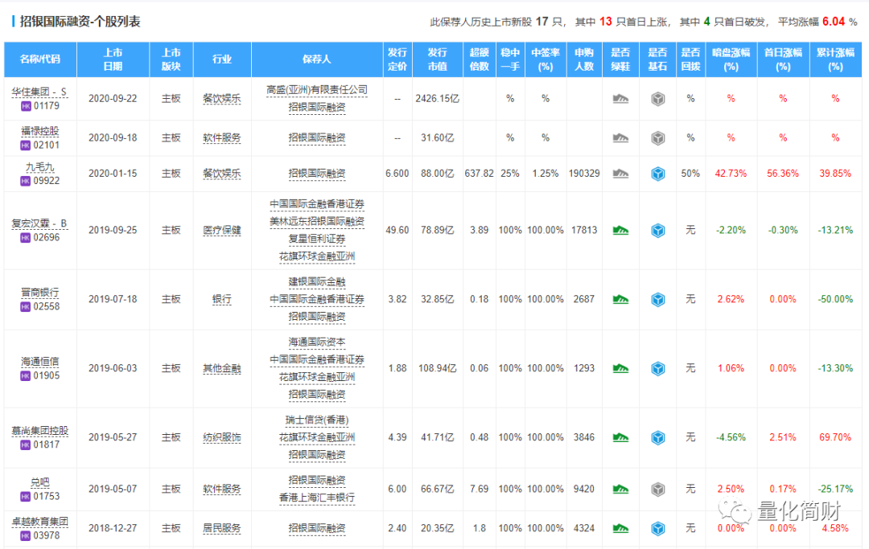
Task: Click subscriber count 190329
Action: [584, 174]
